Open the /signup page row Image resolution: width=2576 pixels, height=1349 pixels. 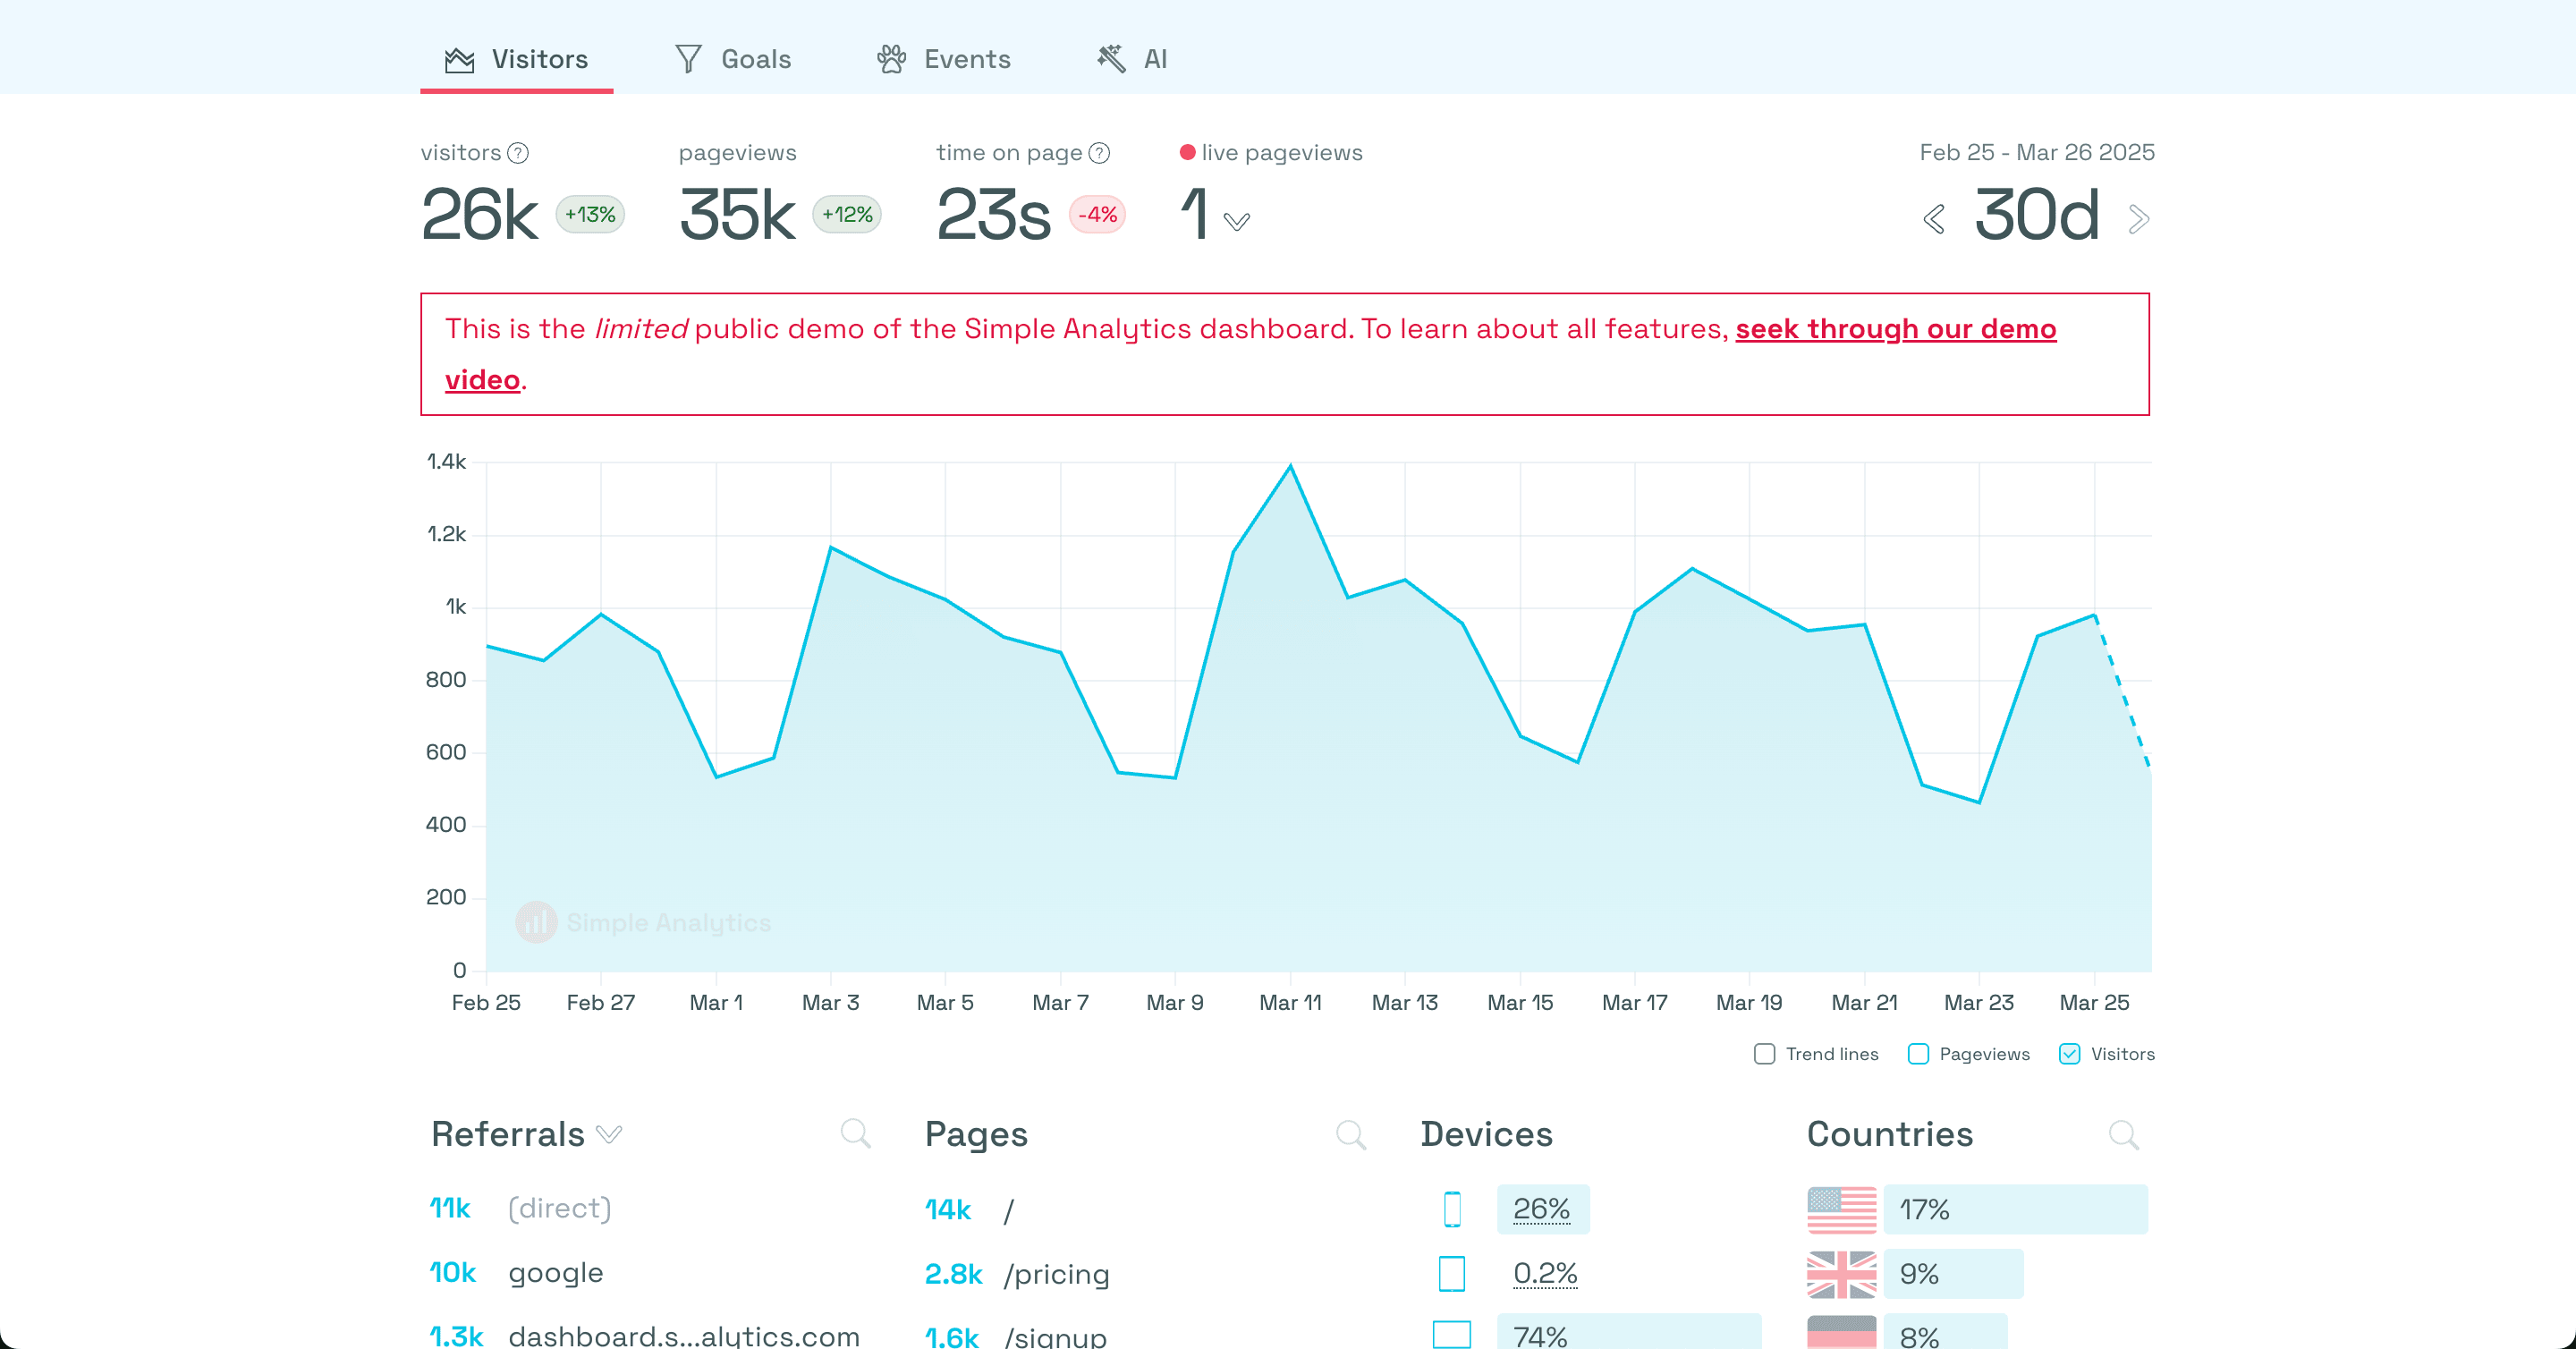tap(1145, 1336)
